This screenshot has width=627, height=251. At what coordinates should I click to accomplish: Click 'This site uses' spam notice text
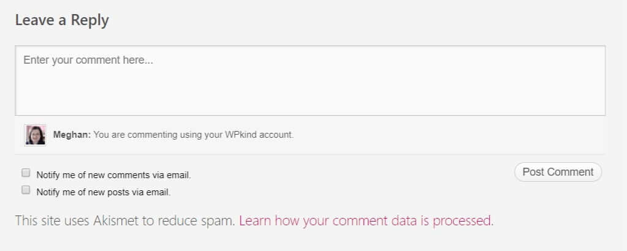(x=52, y=220)
